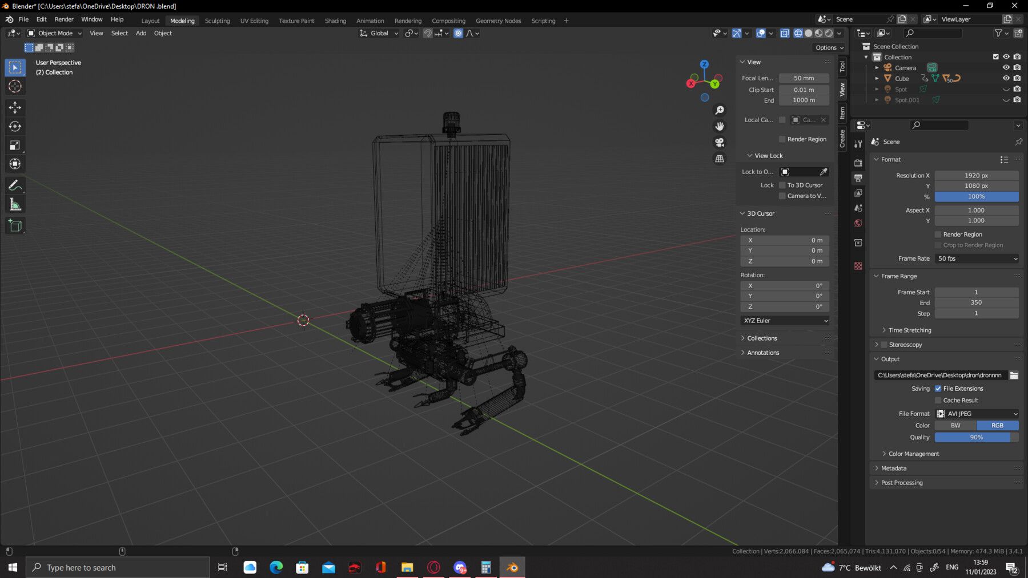Open the Texture Properties tab
Viewport: 1028px width, 578px height.
(x=858, y=266)
